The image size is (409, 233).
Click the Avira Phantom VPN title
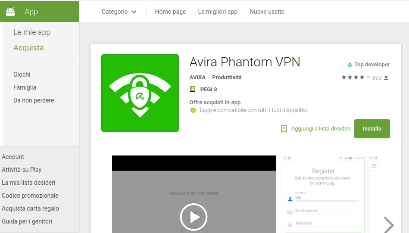click(x=245, y=62)
